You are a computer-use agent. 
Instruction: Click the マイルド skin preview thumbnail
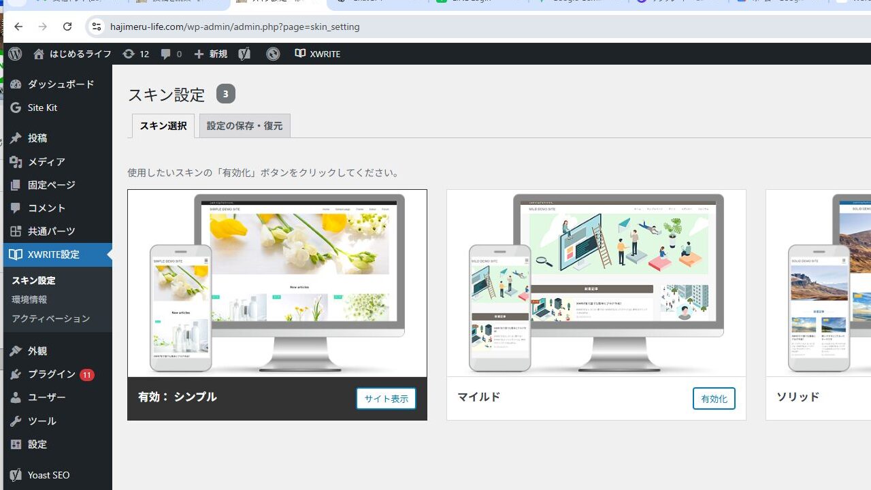[x=596, y=283]
